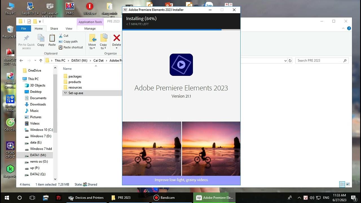This screenshot has width=361, height=203.
Task: Open the File tab in Explorer ribbon
Action: pyautogui.click(x=24, y=28)
